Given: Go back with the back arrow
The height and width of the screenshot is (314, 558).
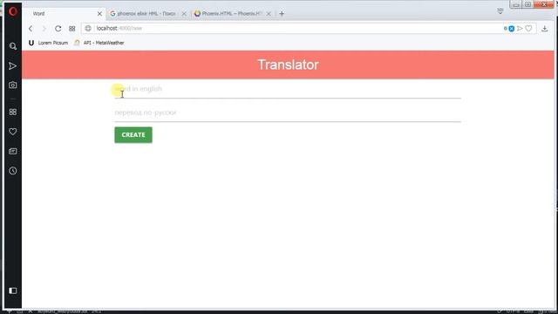Looking at the screenshot, I should (31, 29).
